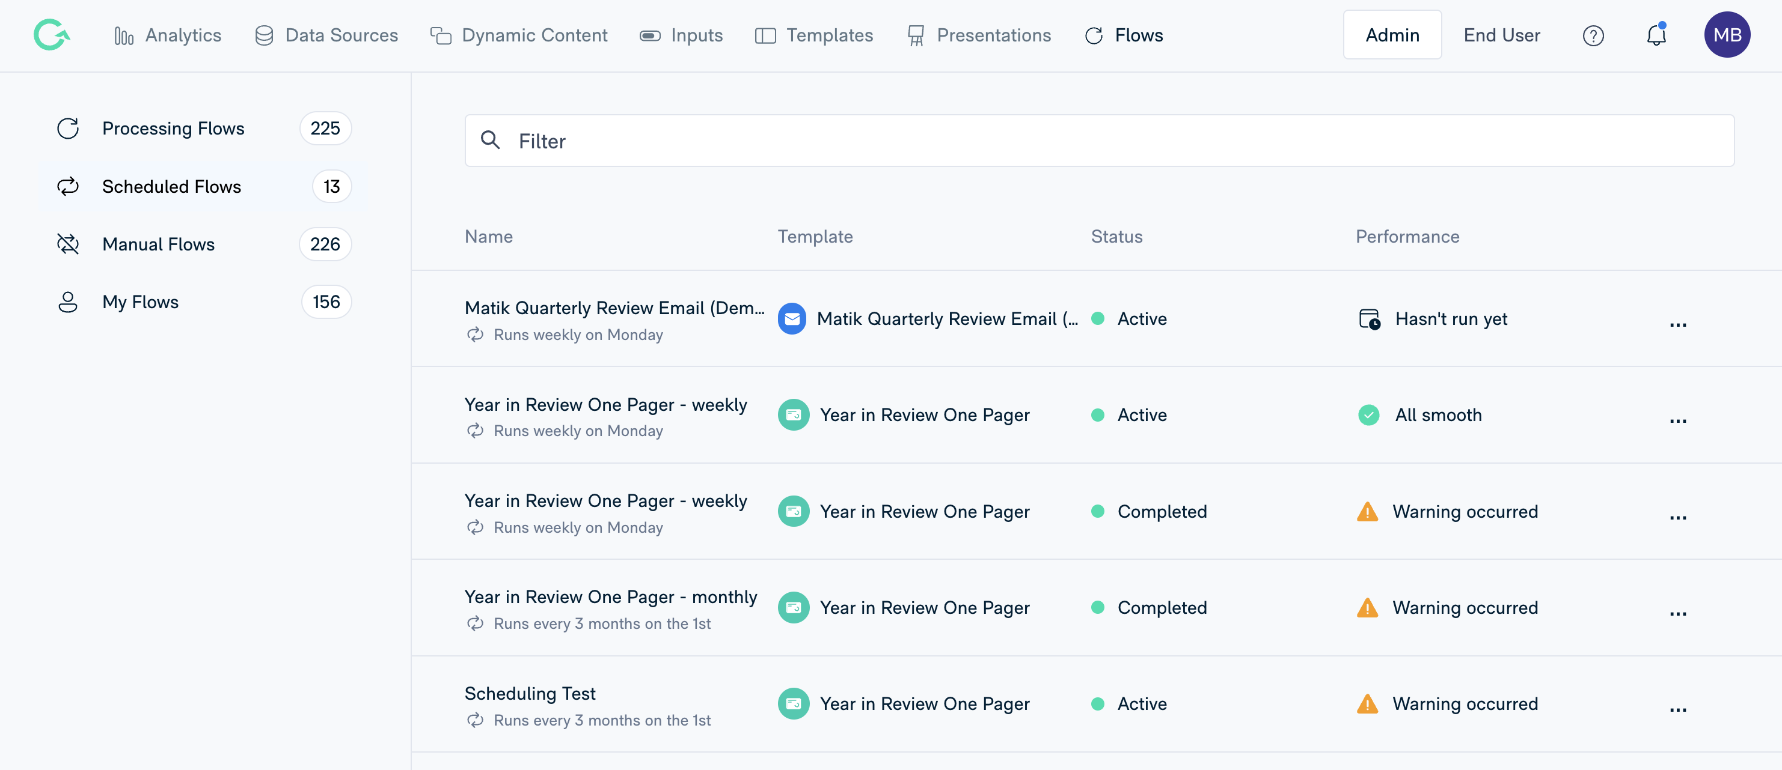Image resolution: width=1782 pixels, height=770 pixels.
Task: Focus the Filter search field
Action: tap(1099, 141)
